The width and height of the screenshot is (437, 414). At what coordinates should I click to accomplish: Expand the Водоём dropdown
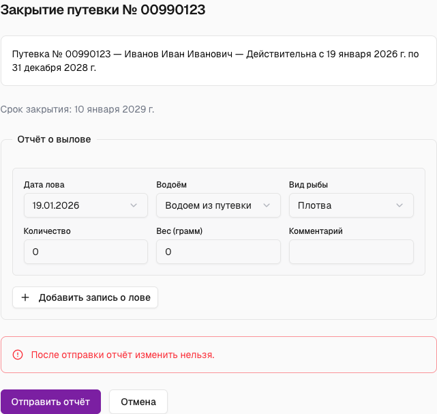click(x=218, y=205)
